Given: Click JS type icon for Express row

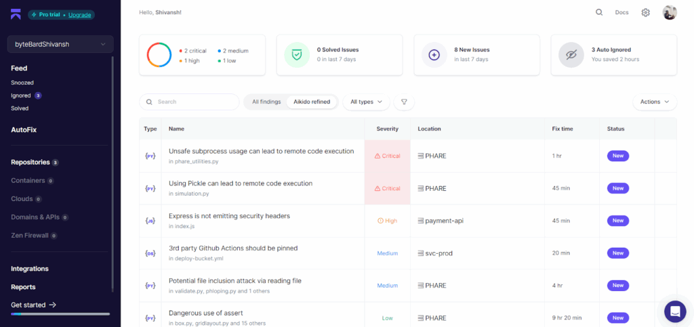Looking at the screenshot, I should point(150,221).
